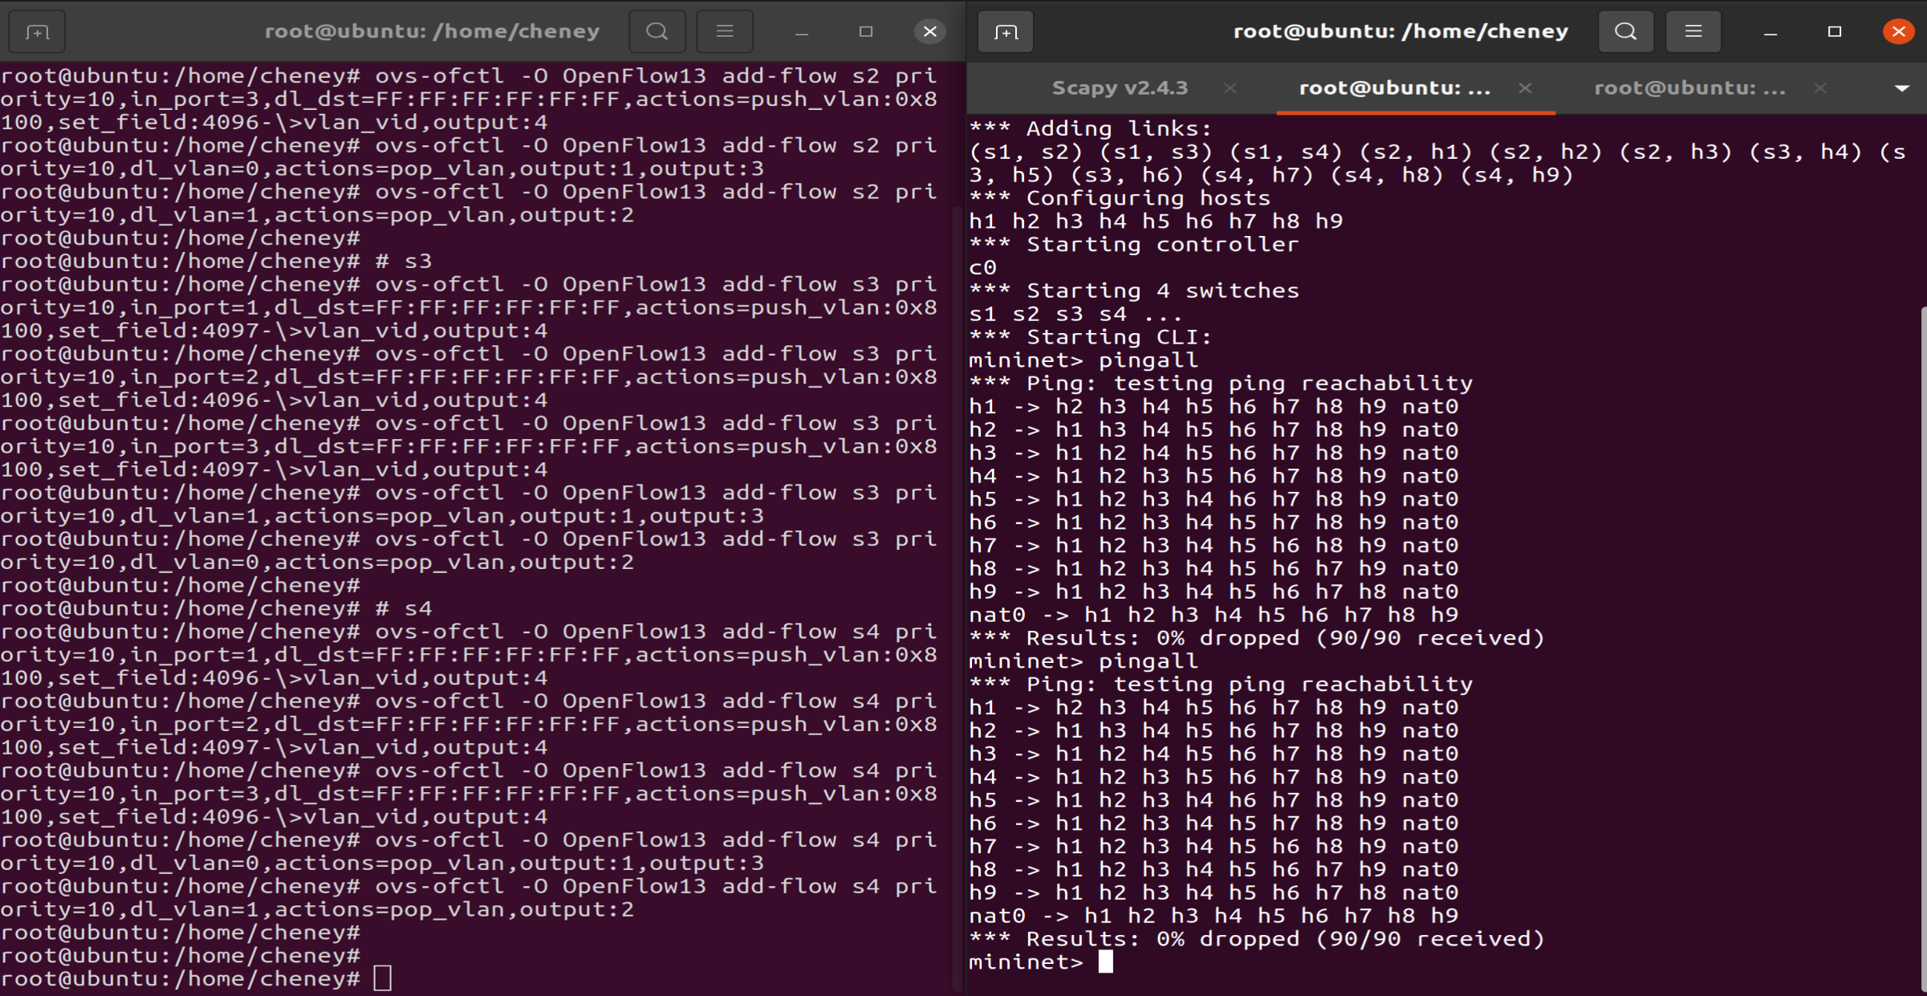Switch to the Scapy v2.4.3 tab
The width and height of the screenshot is (1927, 996).
(x=1120, y=88)
